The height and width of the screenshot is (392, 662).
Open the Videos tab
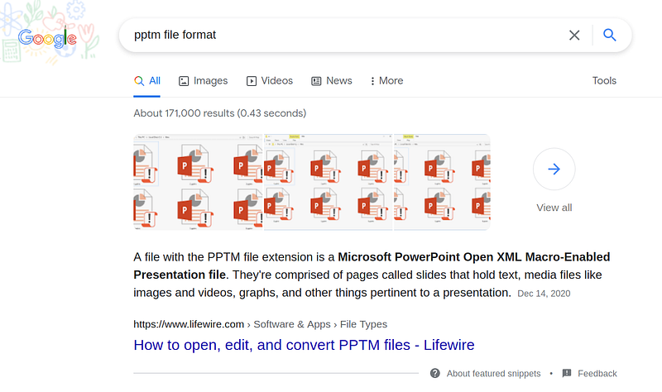coord(270,80)
